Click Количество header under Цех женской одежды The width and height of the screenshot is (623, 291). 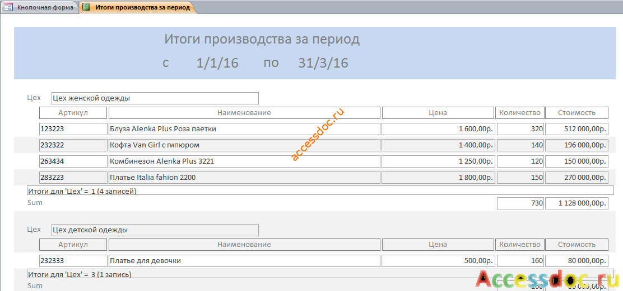click(x=520, y=113)
